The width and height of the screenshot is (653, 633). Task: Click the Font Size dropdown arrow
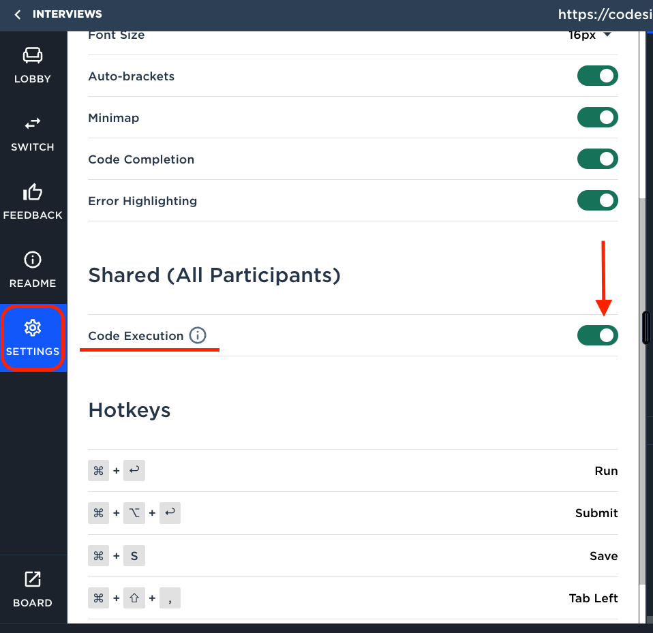pyautogui.click(x=607, y=35)
